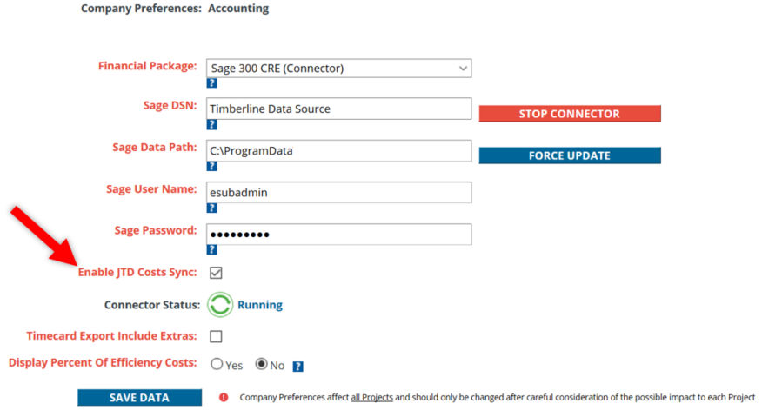Click the Save Data button
The height and width of the screenshot is (410, 762).
click(x=139, y=397)
